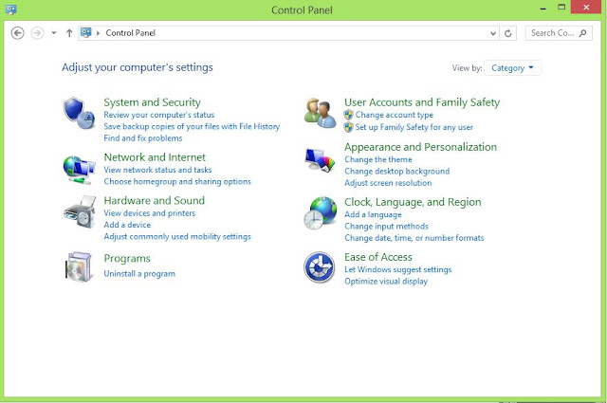The width and height of the screenshot is (607, 403).
Task: Go back with the Back arrow button
Action: [17, 33]
